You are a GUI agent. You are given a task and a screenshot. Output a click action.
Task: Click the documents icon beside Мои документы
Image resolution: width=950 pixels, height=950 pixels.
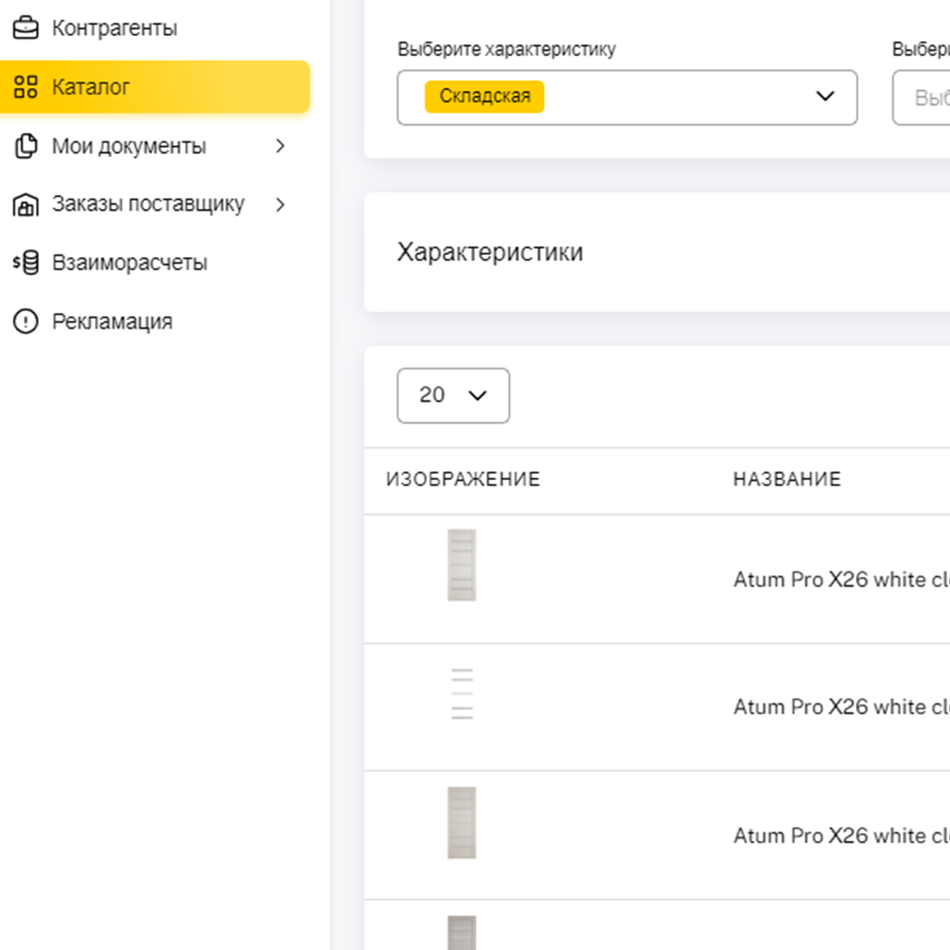tap(26, 146)
